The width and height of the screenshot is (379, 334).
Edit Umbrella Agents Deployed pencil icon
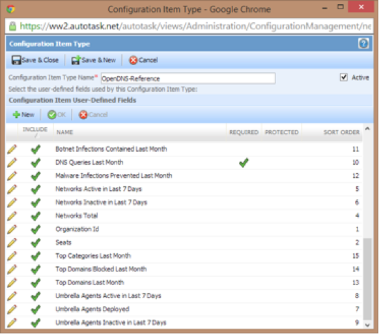click(12, 309)
